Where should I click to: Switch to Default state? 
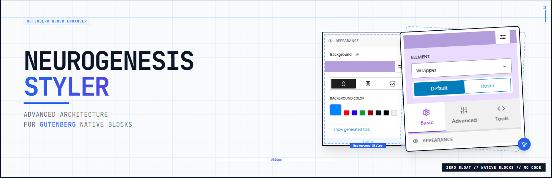point(439,88)
